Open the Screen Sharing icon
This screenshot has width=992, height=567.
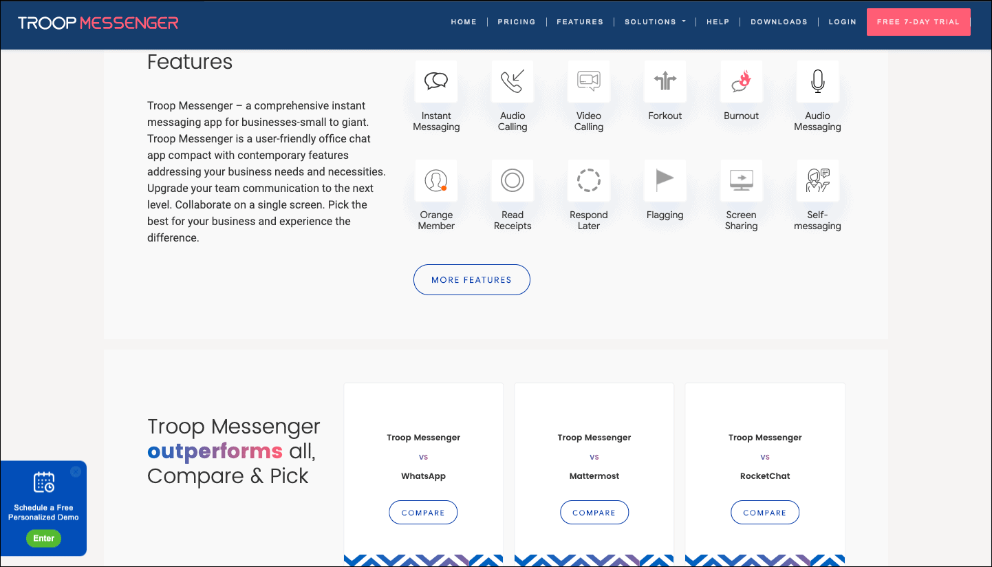(741, 180)
